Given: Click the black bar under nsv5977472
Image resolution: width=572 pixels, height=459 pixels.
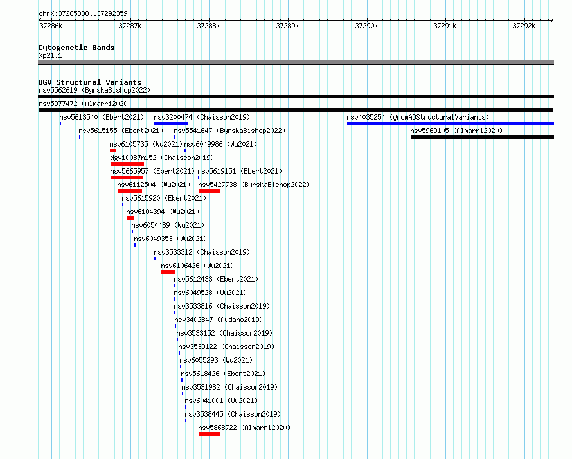Looking at the screenshot, I should click(x=296, y=110).
